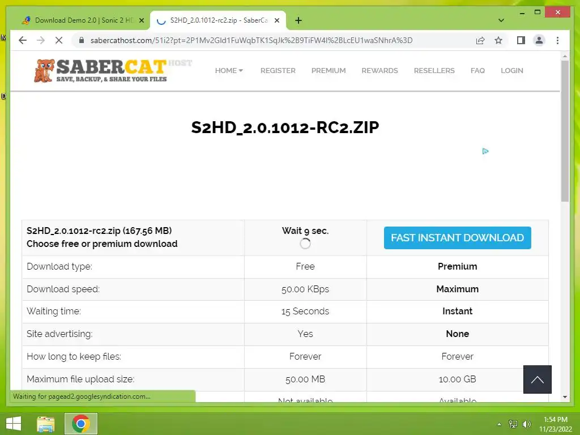This screenshot has width=580, height=435.
Task: Click the browser forward arrow
Action: click(x=41, y=40)
